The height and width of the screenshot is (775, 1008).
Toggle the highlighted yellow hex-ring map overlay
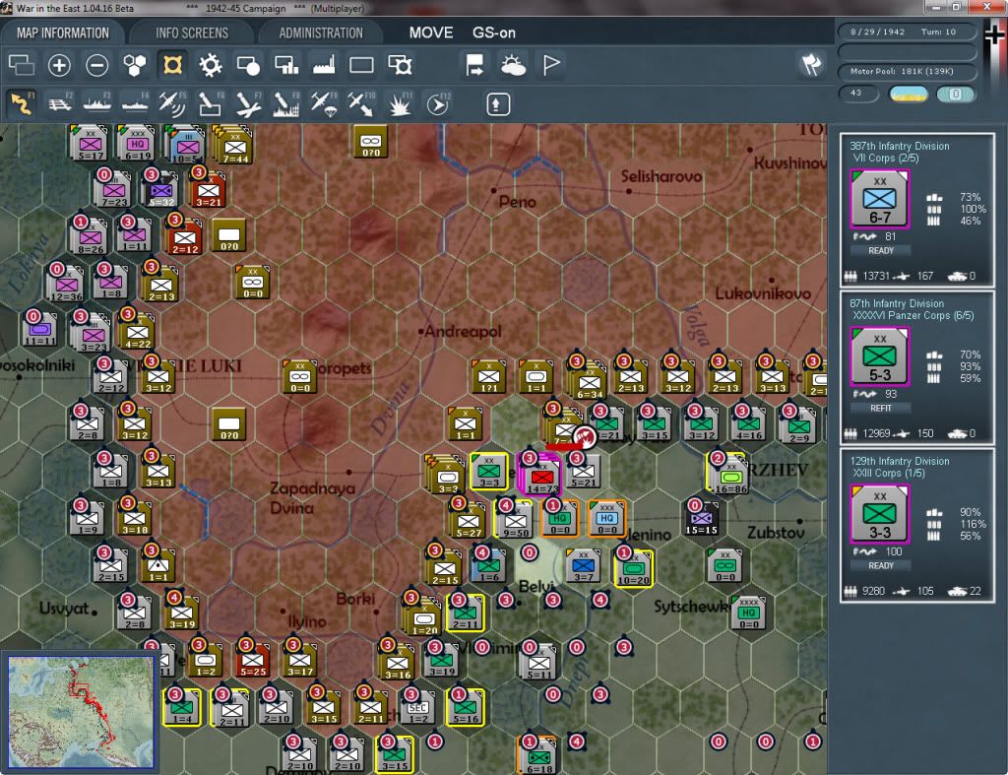pyautogui.click(x=172, y=65)
